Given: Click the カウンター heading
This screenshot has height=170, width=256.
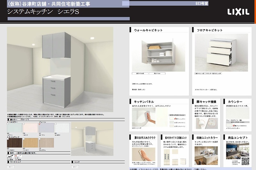Looking at the screenshot, I should [x=235, y=102].
